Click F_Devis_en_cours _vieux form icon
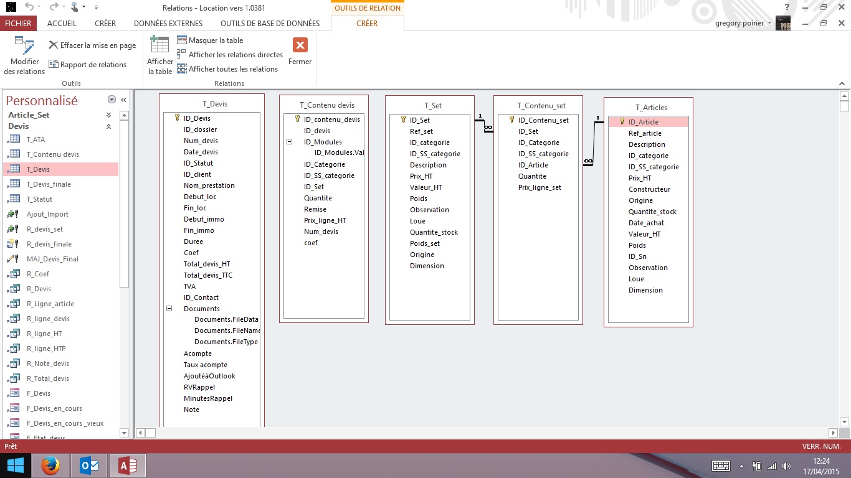Screen dimensions: 851x478 pos(13,423)
